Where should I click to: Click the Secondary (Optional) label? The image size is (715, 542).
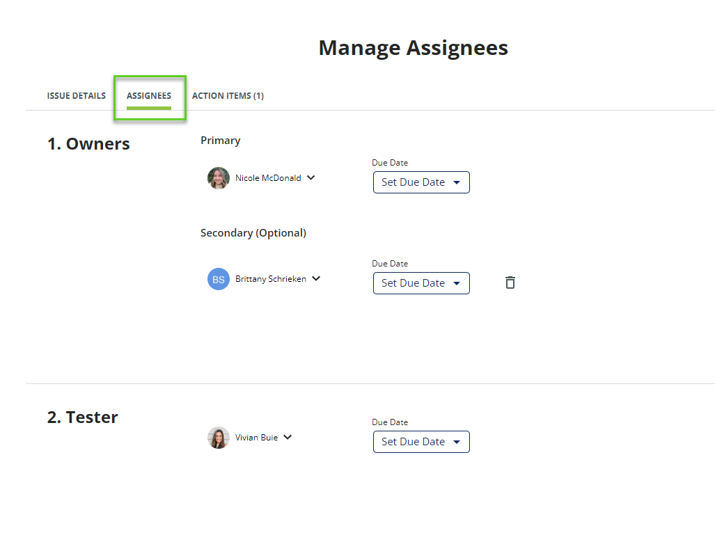(x=253, y=233)
